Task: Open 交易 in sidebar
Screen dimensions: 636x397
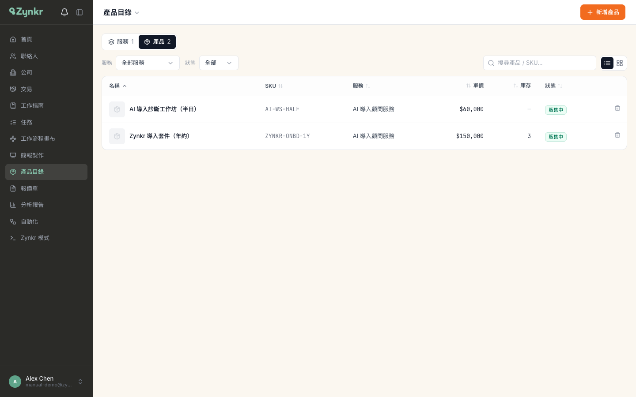Action: (46, 89)
